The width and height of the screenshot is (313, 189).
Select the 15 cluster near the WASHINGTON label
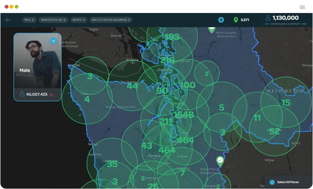(286, 103)
